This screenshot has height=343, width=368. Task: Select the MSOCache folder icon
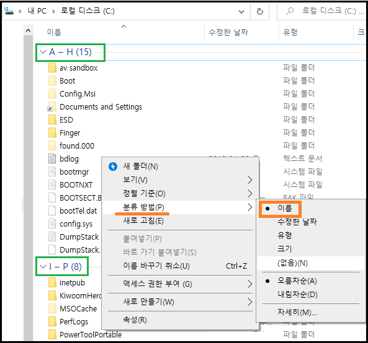click(52, 308)
